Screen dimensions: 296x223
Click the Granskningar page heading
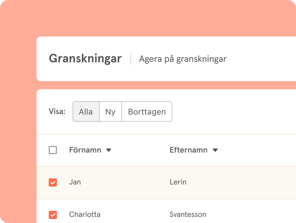(85, 59)
